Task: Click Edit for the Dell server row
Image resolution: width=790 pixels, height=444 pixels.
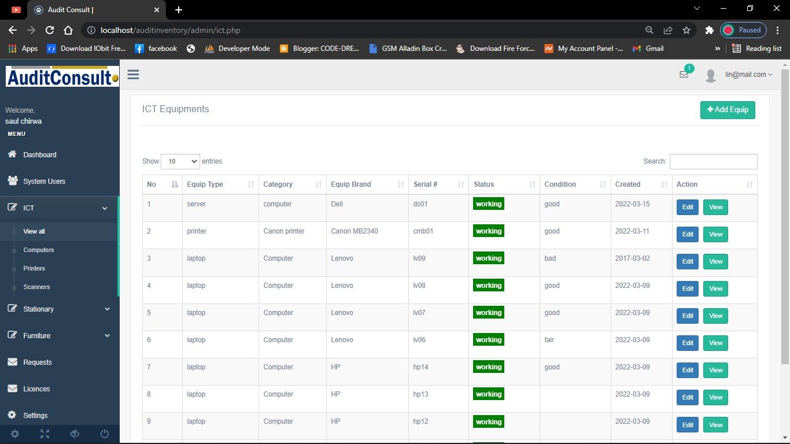Action: click(687, 207)
